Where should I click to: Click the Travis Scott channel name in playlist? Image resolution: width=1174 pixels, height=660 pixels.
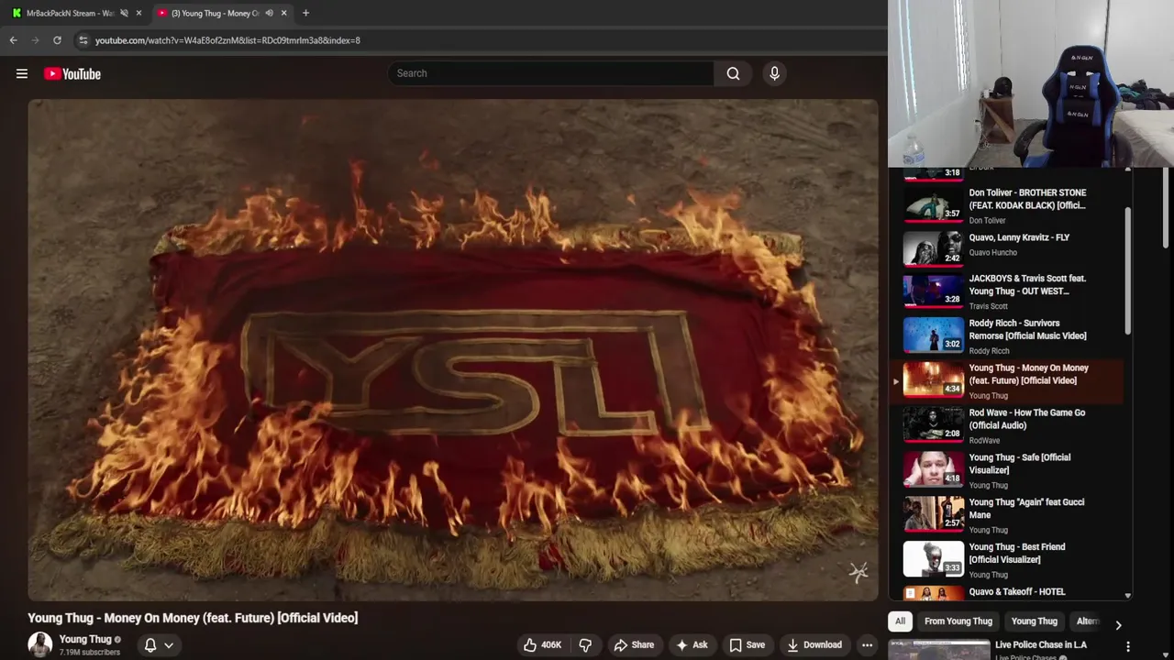pos(988,306)
